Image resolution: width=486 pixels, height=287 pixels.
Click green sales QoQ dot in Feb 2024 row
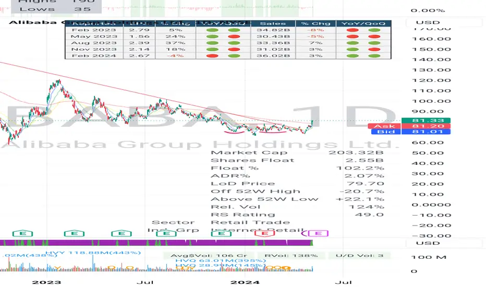click(374, 56)
